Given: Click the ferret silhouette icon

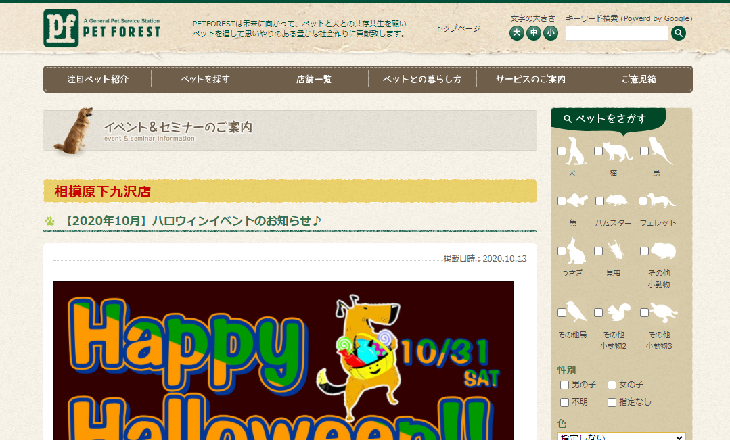Looking at the screenshot, I should (x=662, y=201).
